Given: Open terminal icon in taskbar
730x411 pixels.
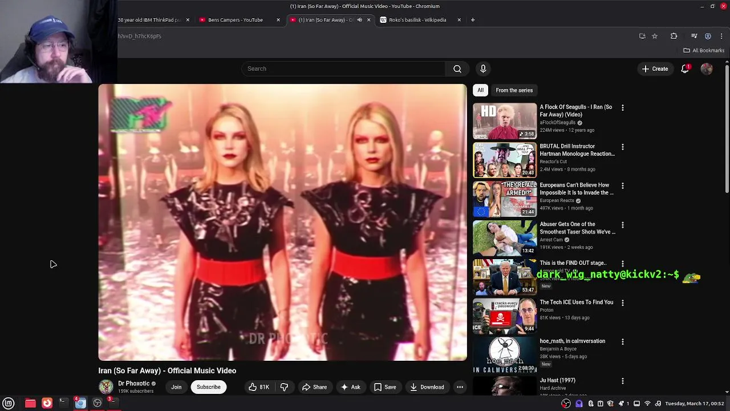Looking at the screenshot, I should (63, 402).
